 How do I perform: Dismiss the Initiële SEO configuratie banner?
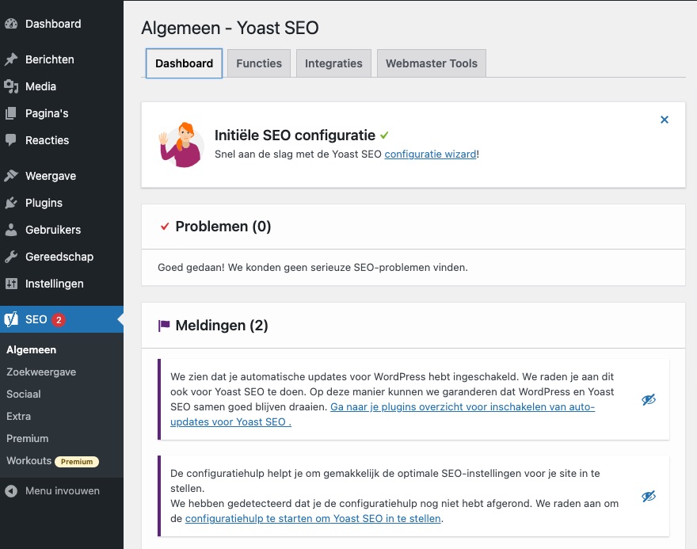[x=665, y=120]
